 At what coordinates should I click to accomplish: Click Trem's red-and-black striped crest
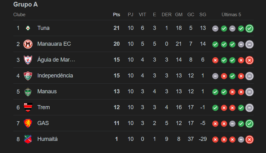tap(28, 107)
